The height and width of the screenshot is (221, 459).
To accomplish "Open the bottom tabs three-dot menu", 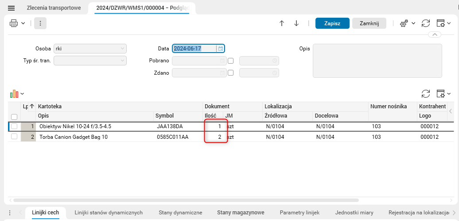I will click(9, 213).
